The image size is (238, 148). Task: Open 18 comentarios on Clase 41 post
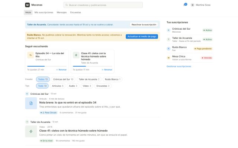click(x=63, y=141)
